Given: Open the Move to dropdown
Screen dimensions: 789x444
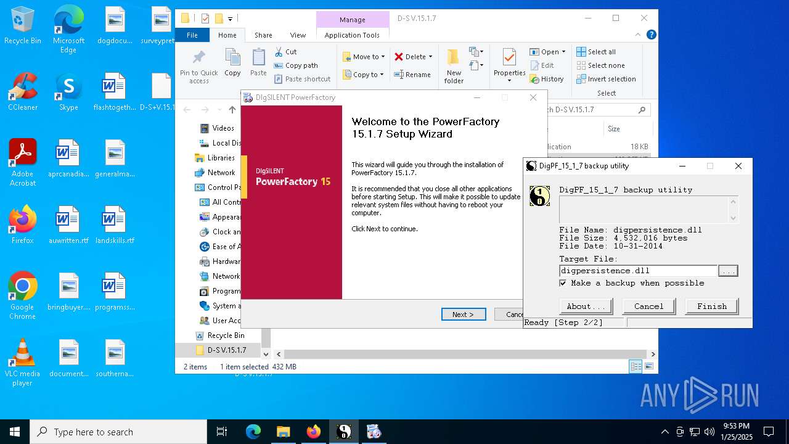Looking at the screenshot, I should click(364, 57).
